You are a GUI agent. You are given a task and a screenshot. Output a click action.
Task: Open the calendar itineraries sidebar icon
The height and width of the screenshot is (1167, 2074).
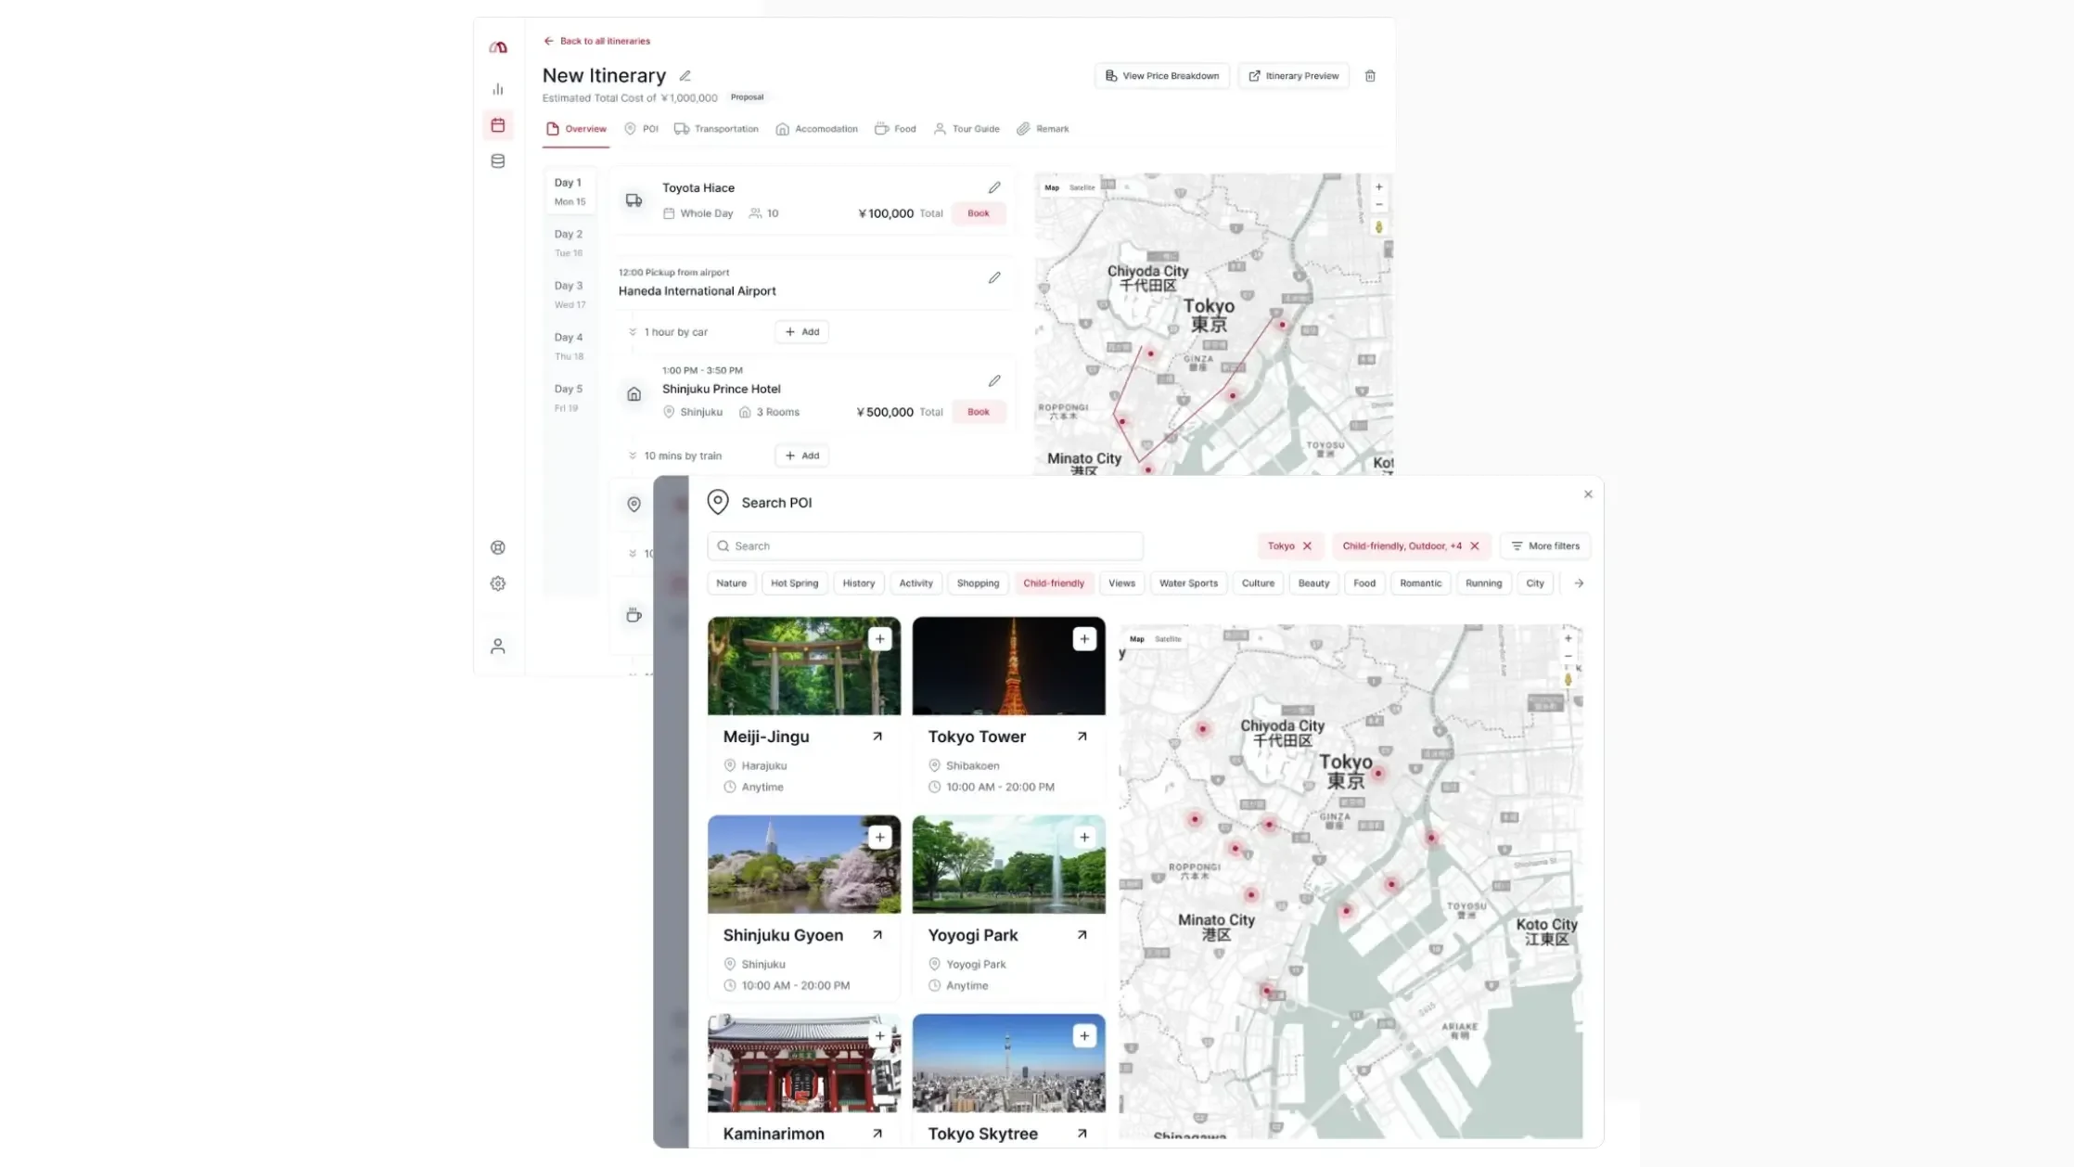(x=498, y=125)
